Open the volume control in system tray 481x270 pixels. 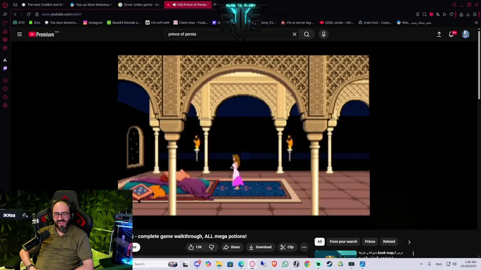pos(454,264)
